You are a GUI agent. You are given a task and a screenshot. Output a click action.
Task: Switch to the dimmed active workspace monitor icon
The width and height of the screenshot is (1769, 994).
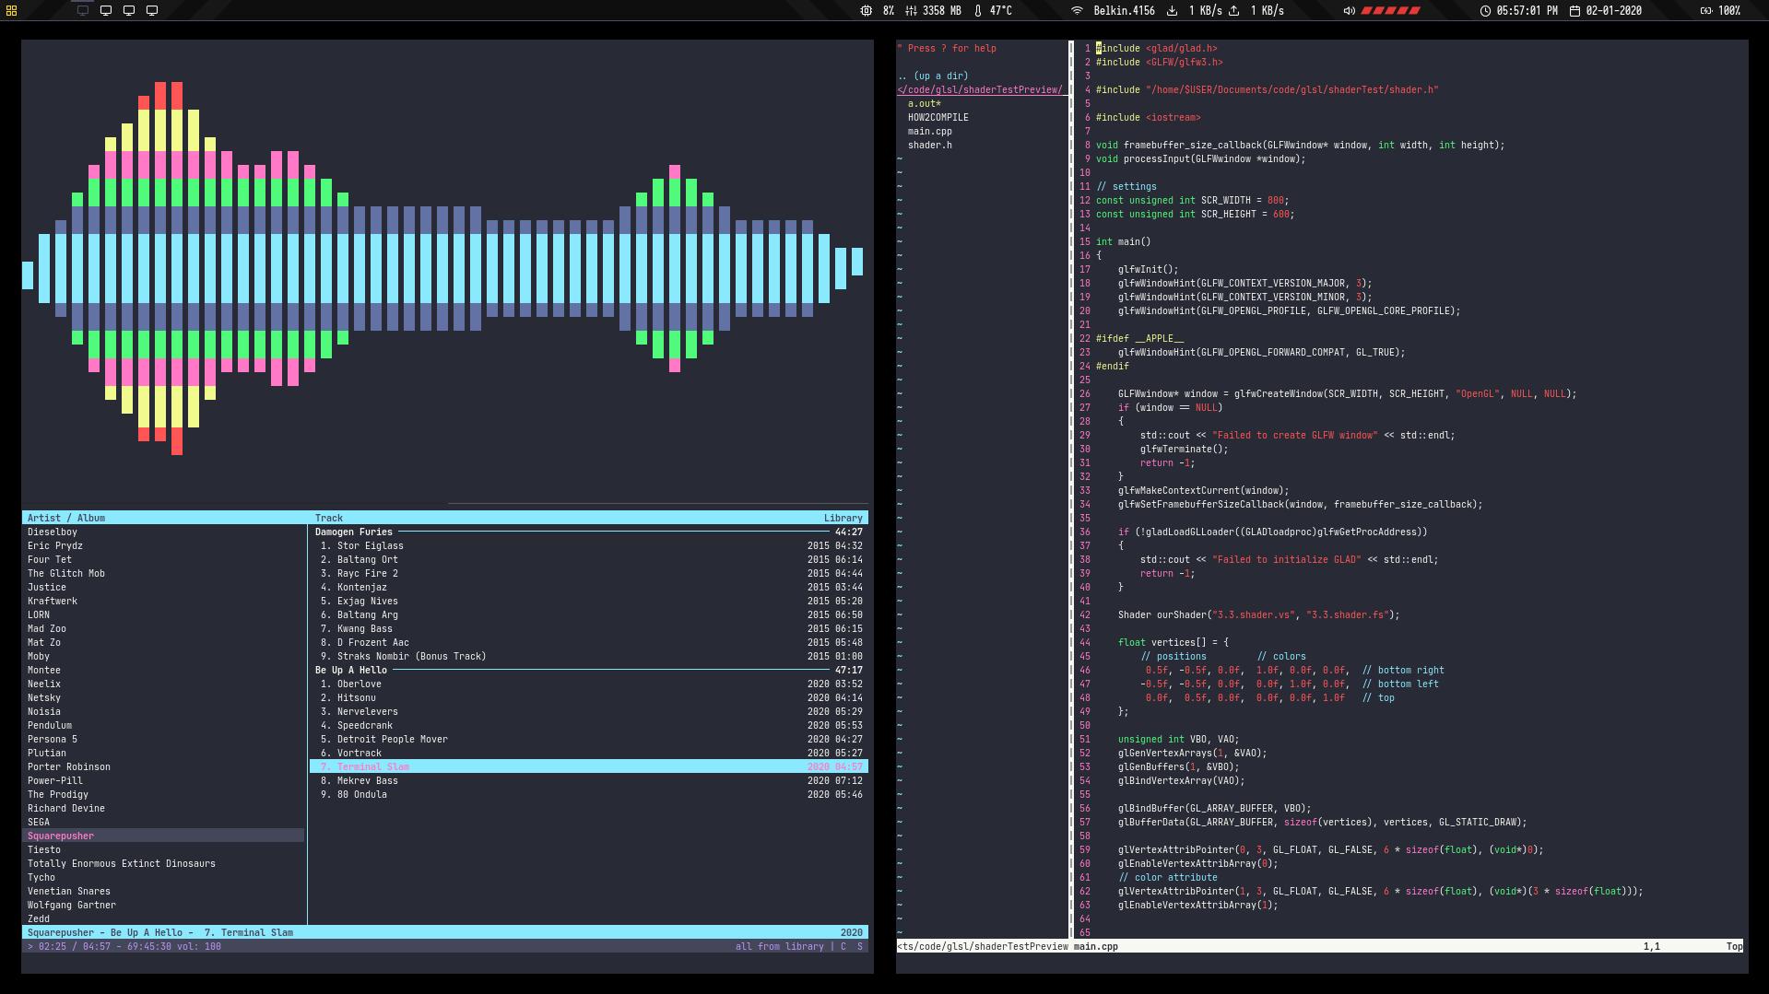point(83,11)
